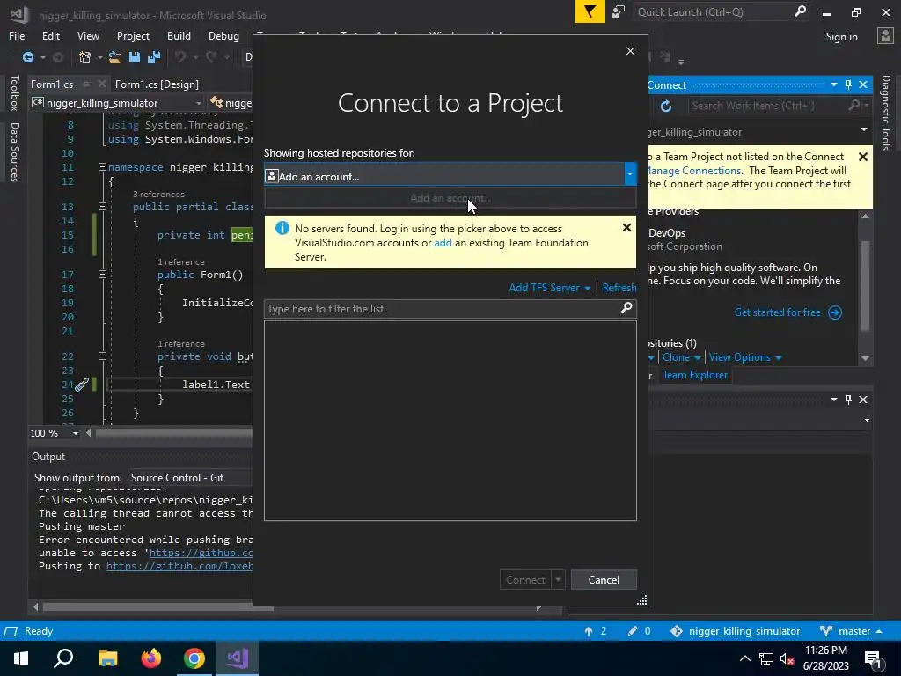Click Cancel in the Connect dialog
Viewport: 901px width, 676px height.
[x=604, y=580]
